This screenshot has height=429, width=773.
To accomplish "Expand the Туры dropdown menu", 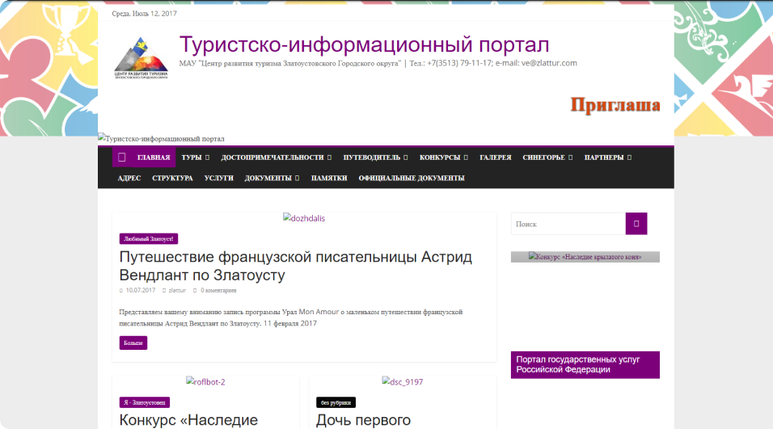I will 195,158.
